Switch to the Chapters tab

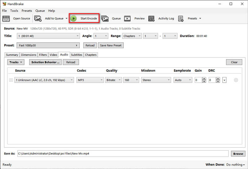[91, 55]
